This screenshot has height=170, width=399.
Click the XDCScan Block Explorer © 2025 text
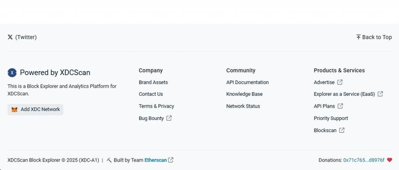coord(53,160)
